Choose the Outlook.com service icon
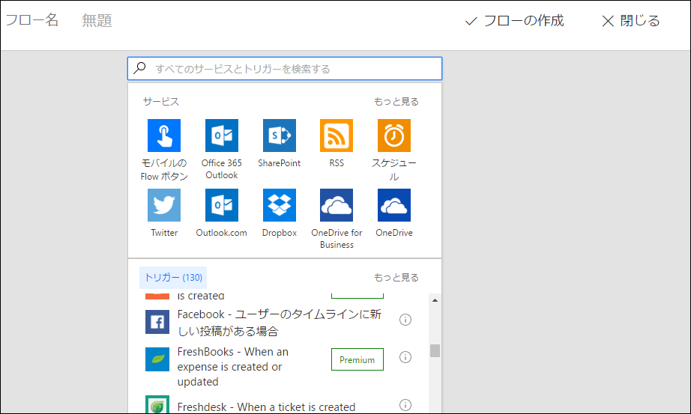The image size is (691, 414). [x=222, y=205]
